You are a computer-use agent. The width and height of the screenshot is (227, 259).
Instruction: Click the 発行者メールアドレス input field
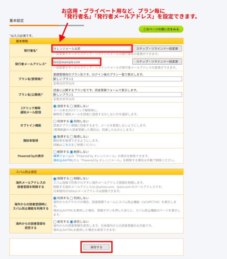pos(76,62)
